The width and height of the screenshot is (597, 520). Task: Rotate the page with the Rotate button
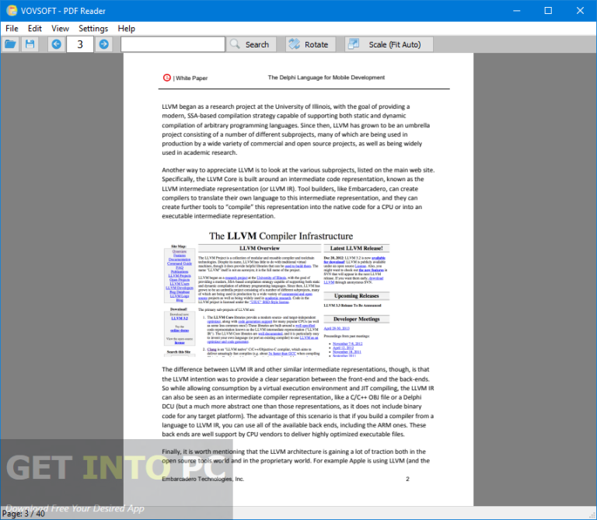[x=311, y=44]
